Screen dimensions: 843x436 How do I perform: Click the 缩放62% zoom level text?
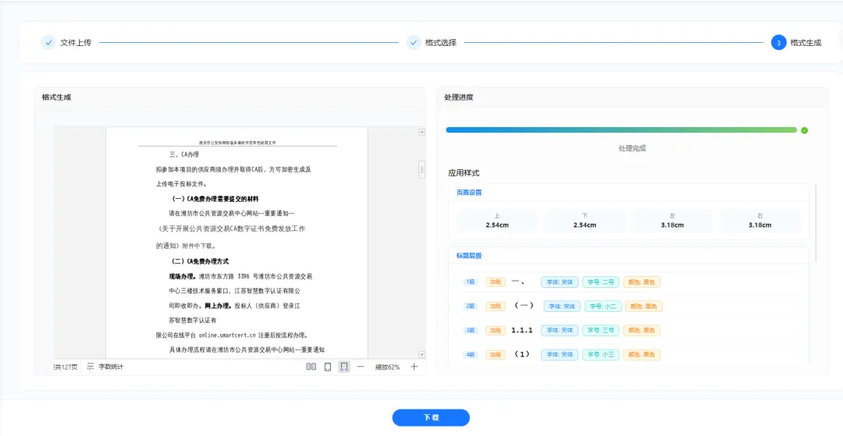pyautogui.click(x=387, y=367)
